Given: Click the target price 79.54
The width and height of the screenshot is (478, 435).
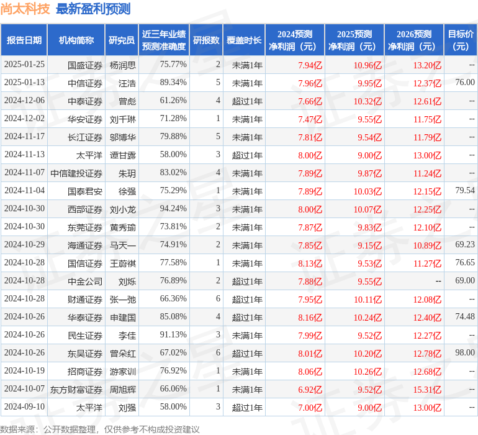Looking at the screenshot, I should (465, 191).
